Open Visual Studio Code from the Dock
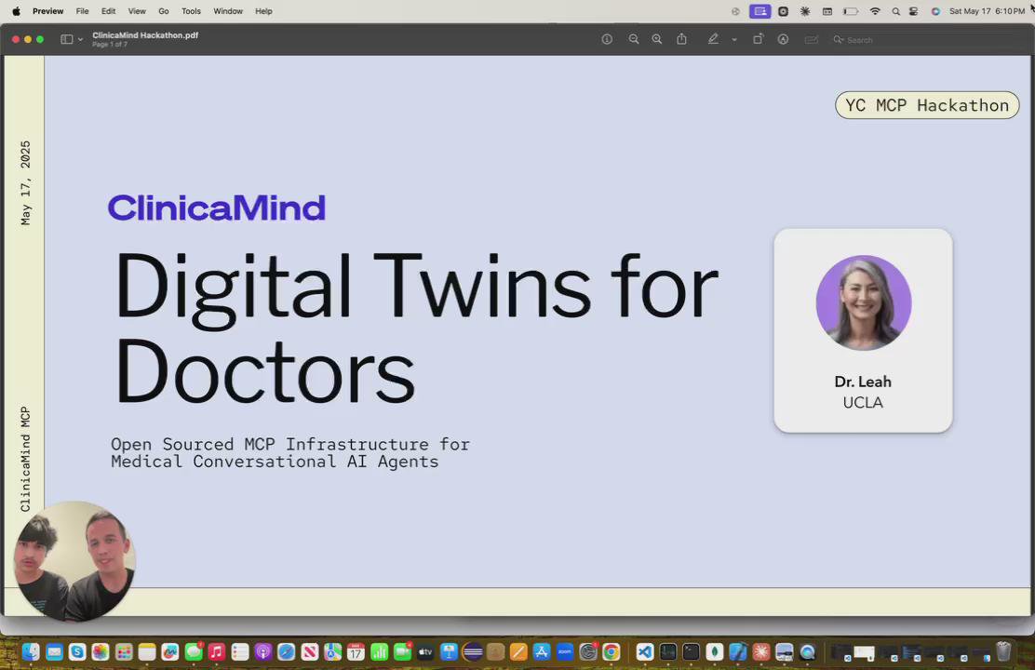 pos(645,652)
